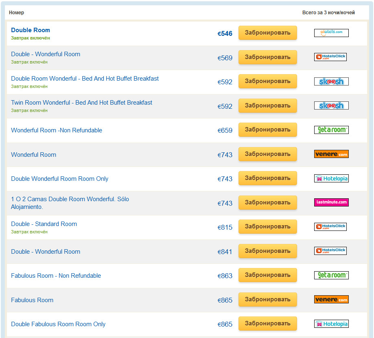Open Hotelopia logo for Double Wonderful Room

331,178
